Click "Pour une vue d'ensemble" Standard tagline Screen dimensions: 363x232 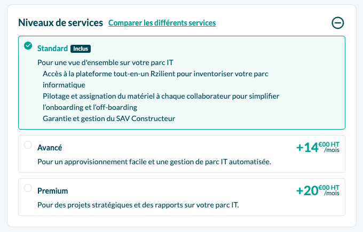coord(105,62)
